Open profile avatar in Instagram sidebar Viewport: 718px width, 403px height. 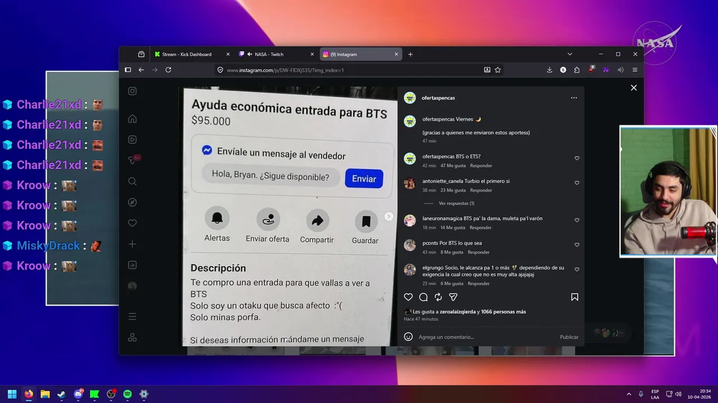[132, 285]
